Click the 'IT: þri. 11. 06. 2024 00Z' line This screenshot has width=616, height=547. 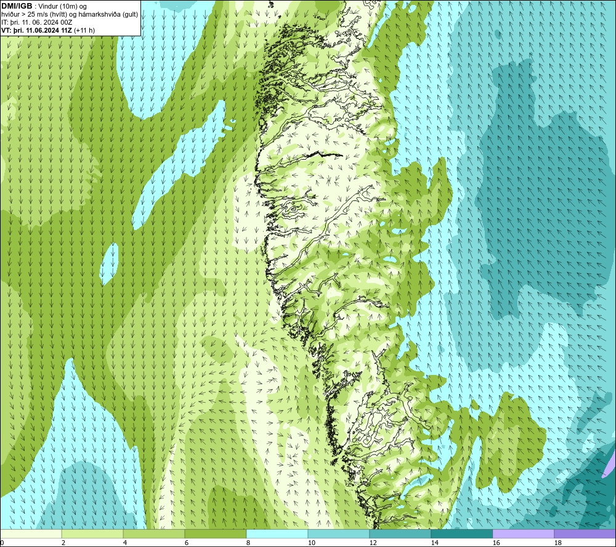tap(36, 22)
